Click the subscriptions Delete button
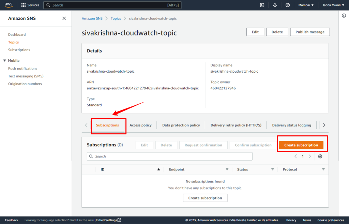Image resolution: width=349 pixels, height=224 pixels. [166, 145]
